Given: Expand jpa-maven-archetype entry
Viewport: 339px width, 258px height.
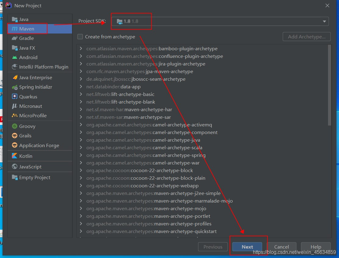Looking at the screenshot, I should [x=81, y=71].
